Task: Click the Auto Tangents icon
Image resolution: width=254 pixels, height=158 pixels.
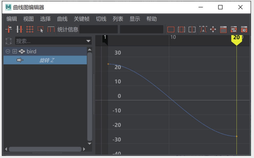Action: (203, 29)
